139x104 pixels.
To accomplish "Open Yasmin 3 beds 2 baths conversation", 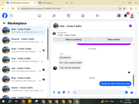I will click(23, 89).
